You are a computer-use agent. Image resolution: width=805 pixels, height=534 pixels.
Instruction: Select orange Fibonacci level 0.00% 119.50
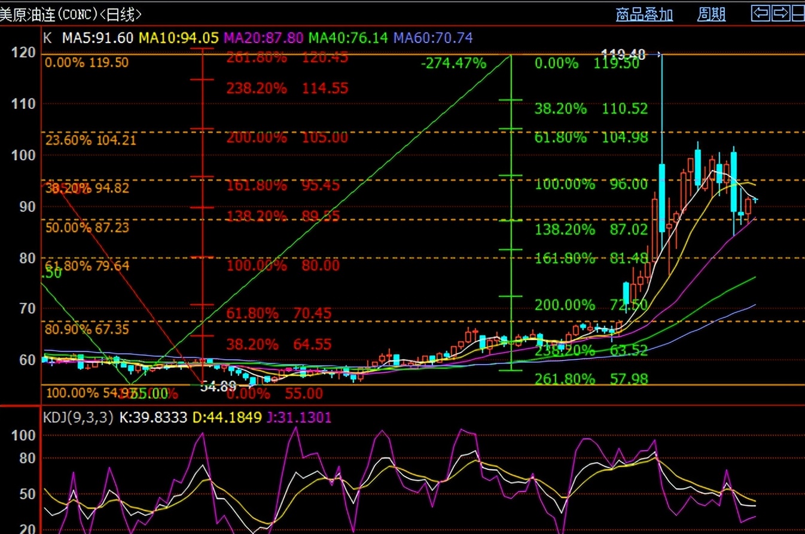pyautogui.click(x=87, y=62)
